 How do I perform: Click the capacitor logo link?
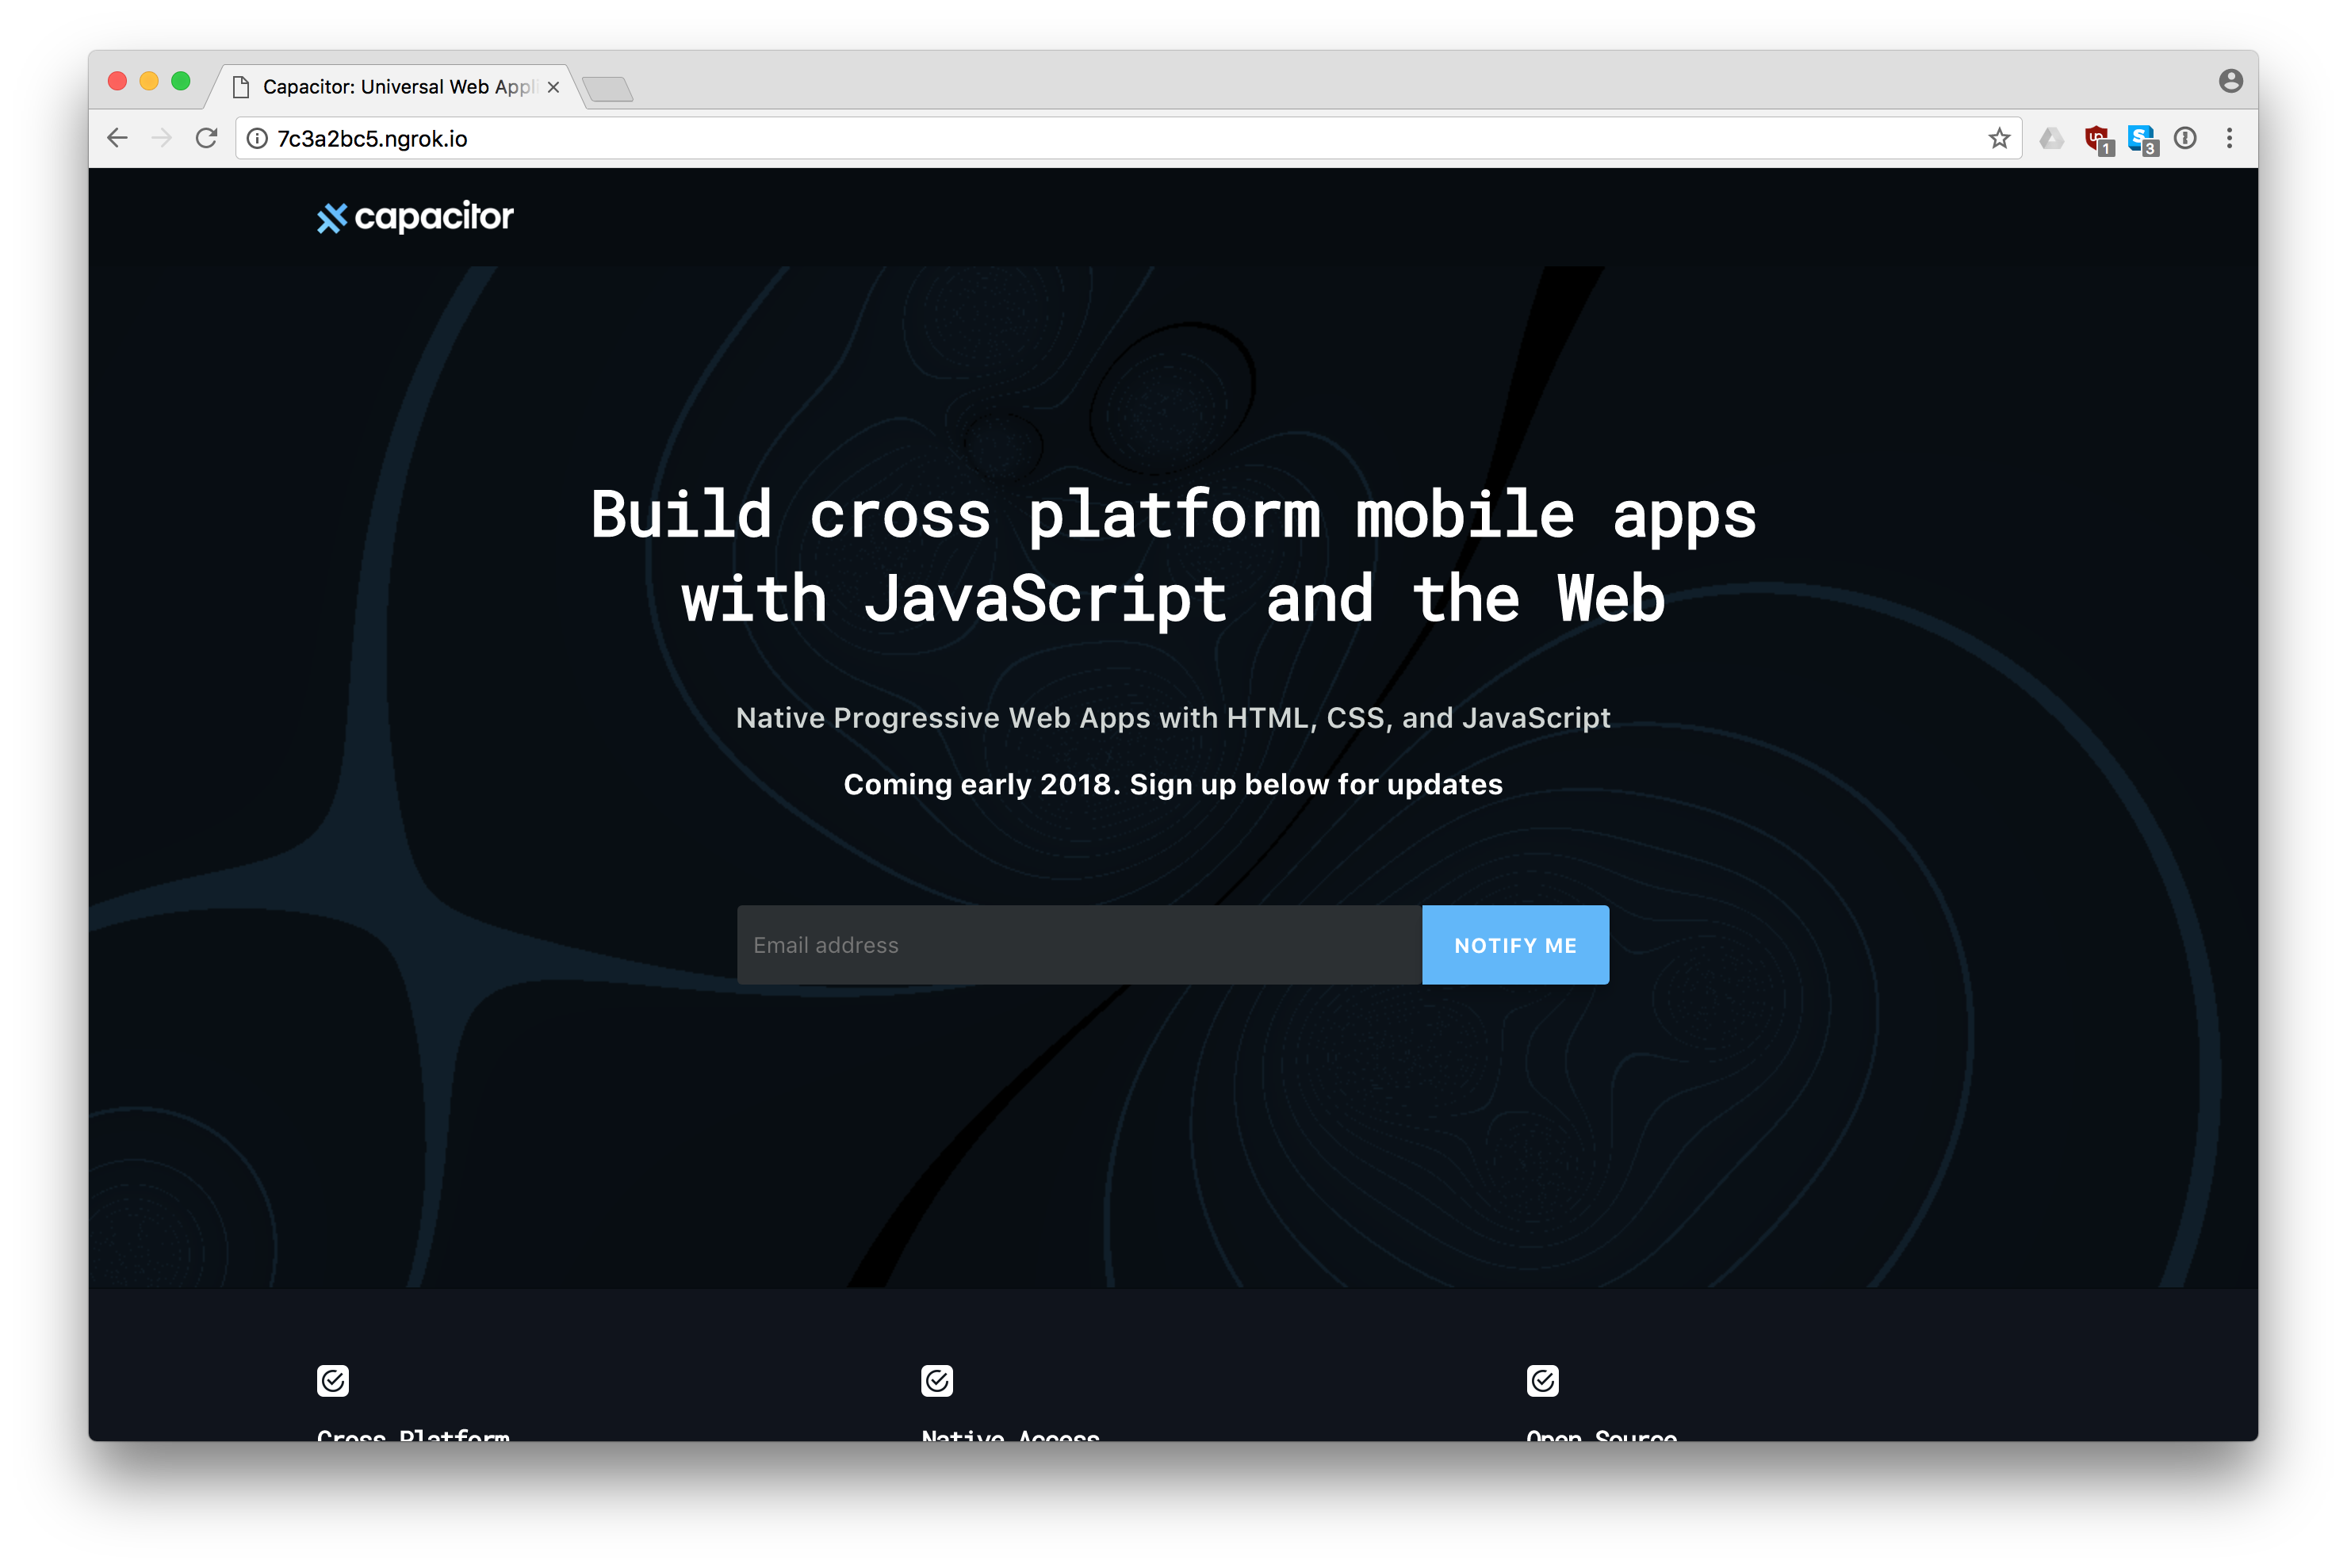415,217
